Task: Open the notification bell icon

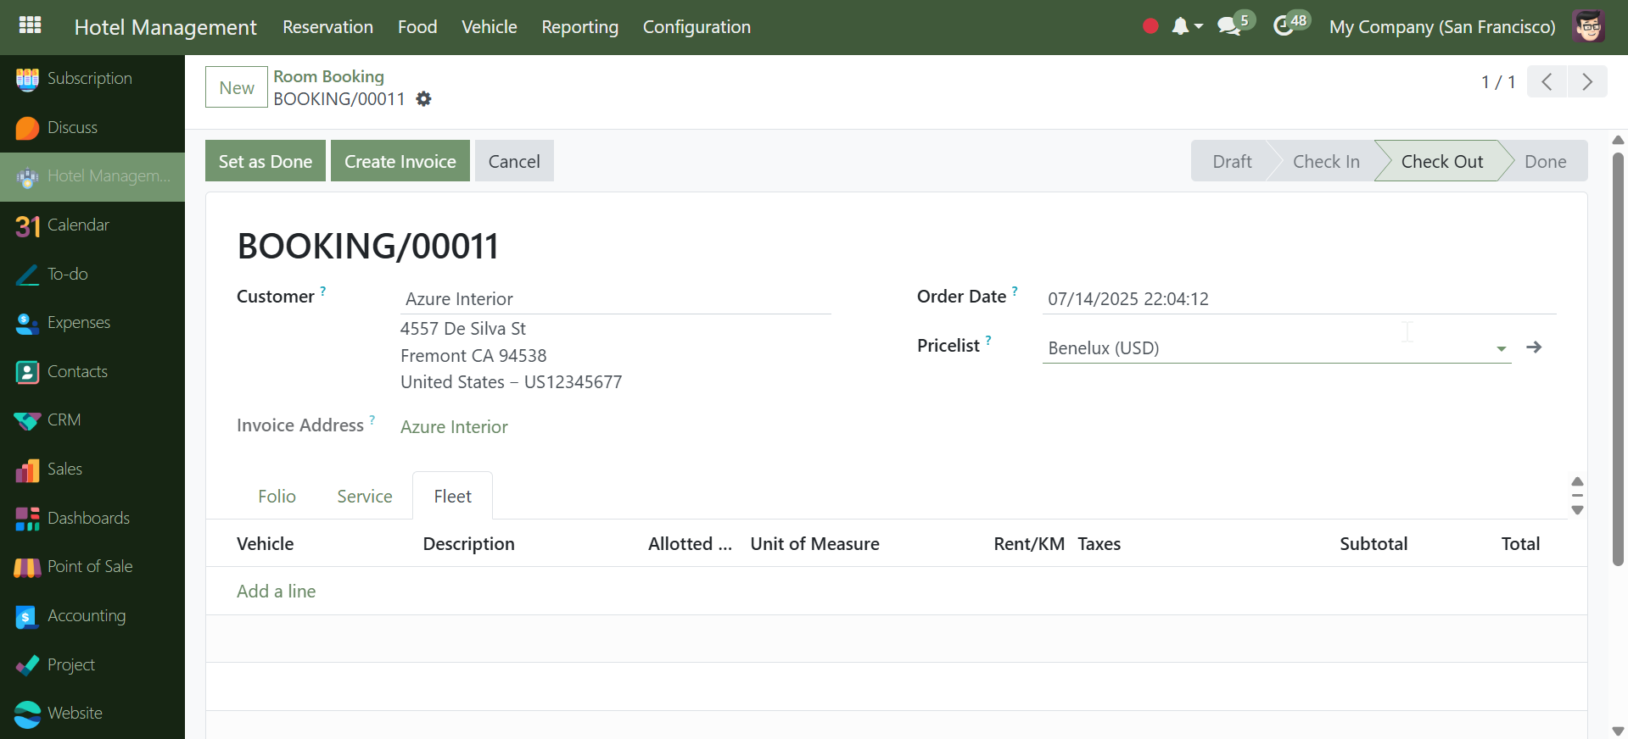Action: 1180,26
